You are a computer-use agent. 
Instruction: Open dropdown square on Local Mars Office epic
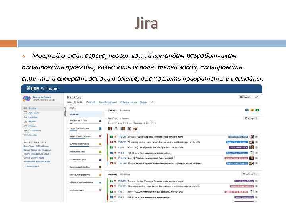click(100, 159)
